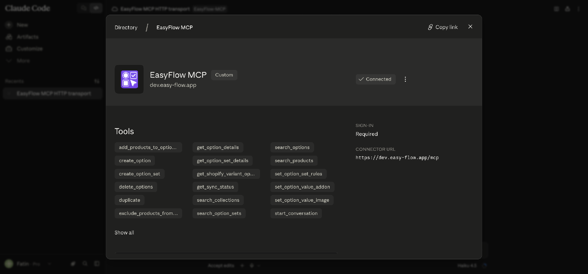Select the get_option_details tool chip

[x=218, y=147]
